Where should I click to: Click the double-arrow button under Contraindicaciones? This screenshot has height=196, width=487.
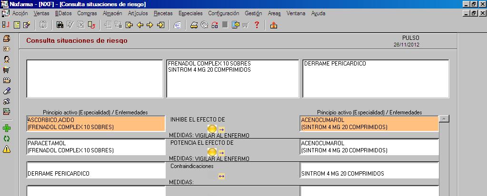point(221,176)
